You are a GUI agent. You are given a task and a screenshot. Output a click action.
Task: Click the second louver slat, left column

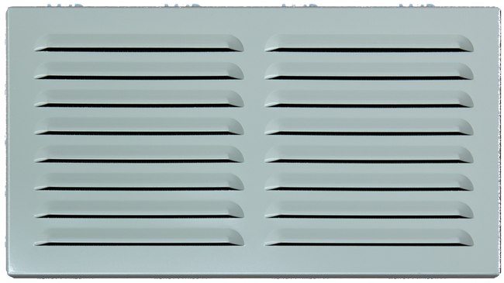[139, 71]
